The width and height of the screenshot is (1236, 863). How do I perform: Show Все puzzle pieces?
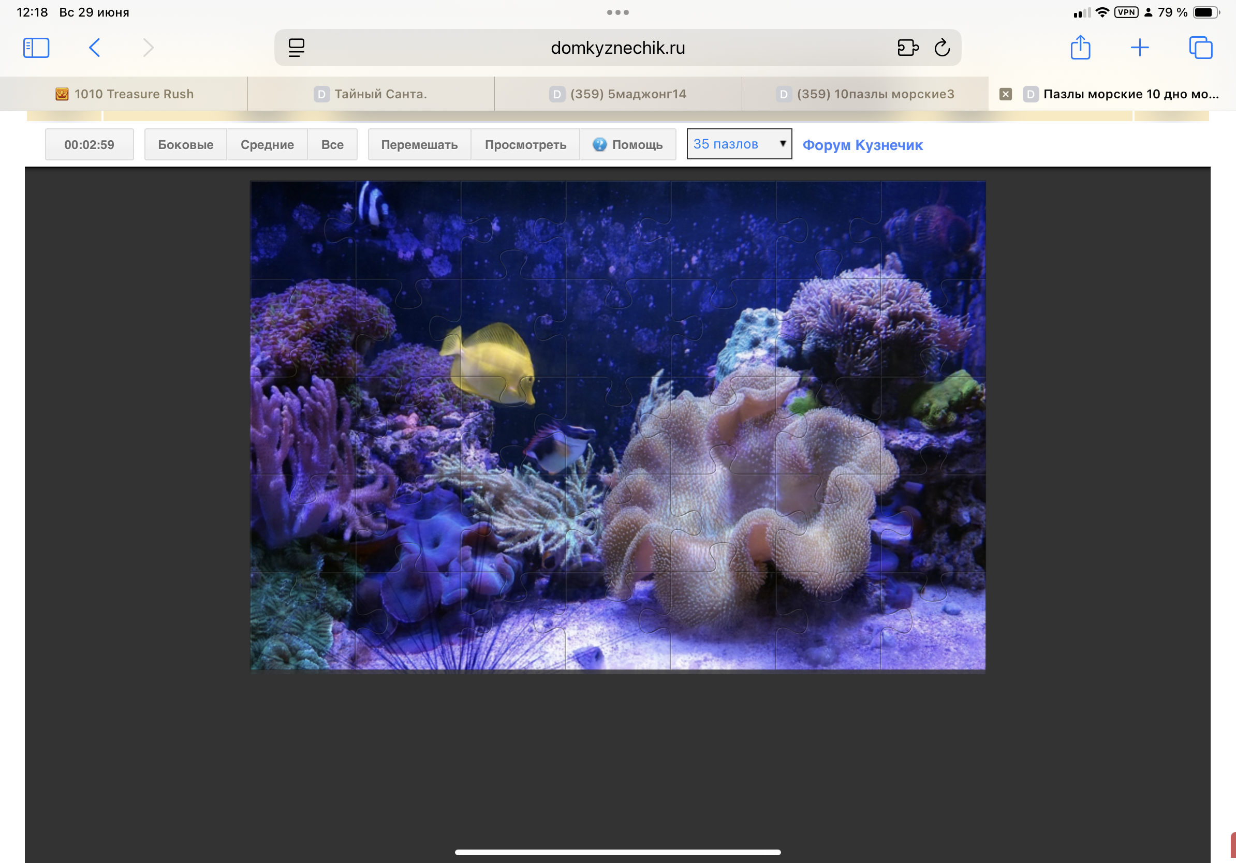pyautogui.click(x=332, y=145)
